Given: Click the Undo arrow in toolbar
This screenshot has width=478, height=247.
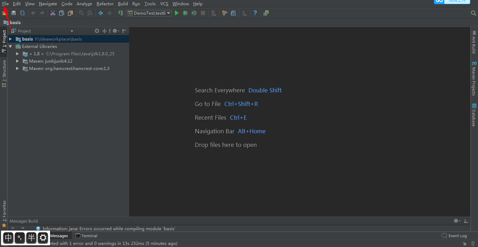Looking at the screenshot, I should pos(33,13).
